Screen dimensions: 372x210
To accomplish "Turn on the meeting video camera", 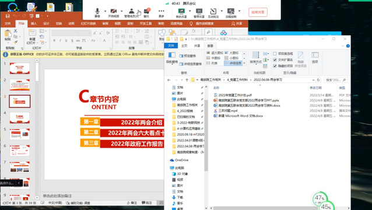I will point(114,13).
